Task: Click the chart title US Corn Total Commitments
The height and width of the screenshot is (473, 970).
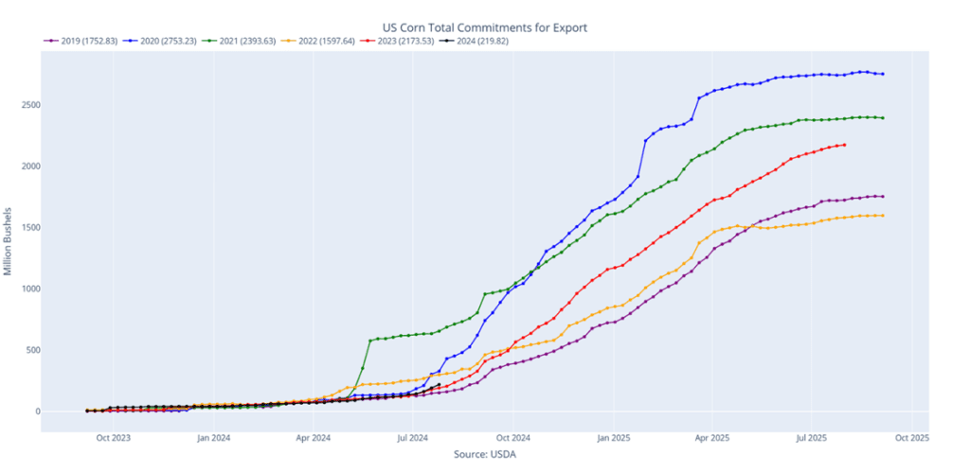Action: click(485, 27)
